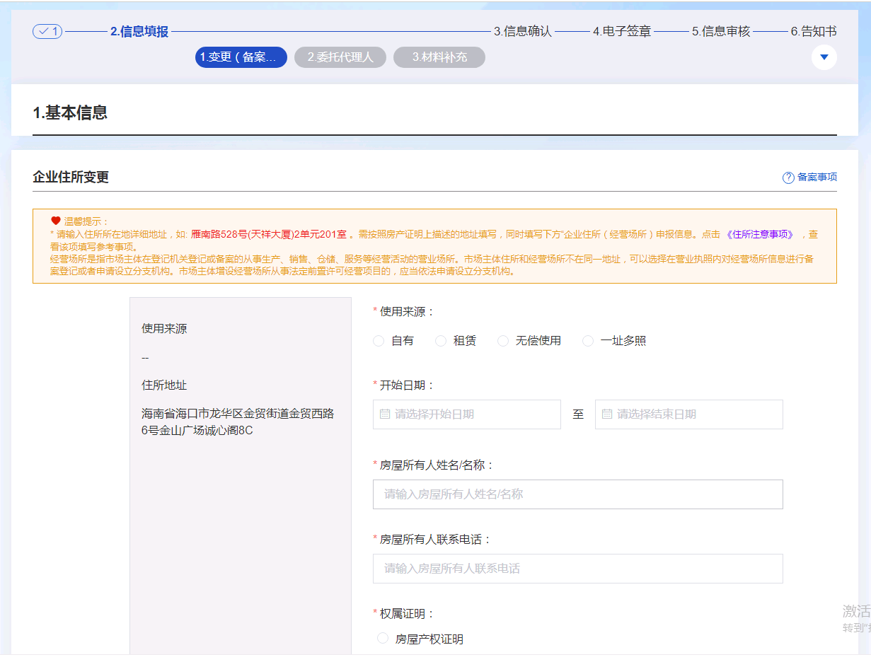The height and width of the screenshot is (662, 871).
Task: Open the 备案事项 help link
Action: (x=817, y=178)
